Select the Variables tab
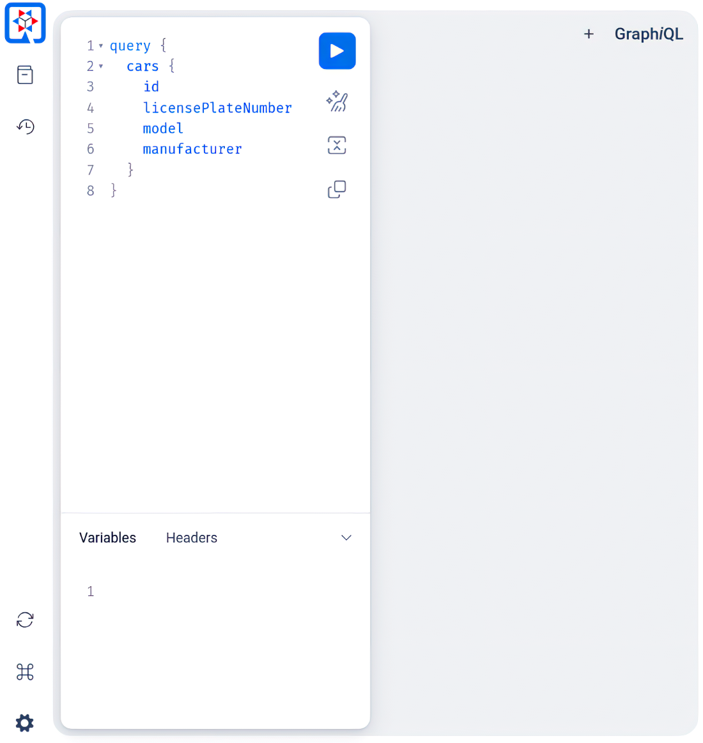This screenshot has width=703, height=743. pos(107,538)
